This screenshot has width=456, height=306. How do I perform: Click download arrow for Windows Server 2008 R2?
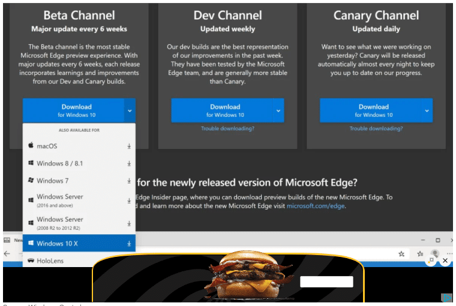[x=129, y=223]
